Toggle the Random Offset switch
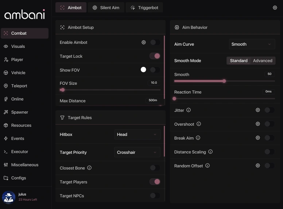The height and width of the screenshot is (209, 283). pos(270,166)
